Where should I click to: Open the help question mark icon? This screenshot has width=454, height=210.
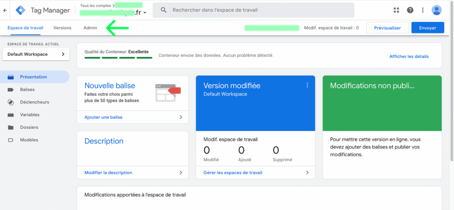point(410,11)
